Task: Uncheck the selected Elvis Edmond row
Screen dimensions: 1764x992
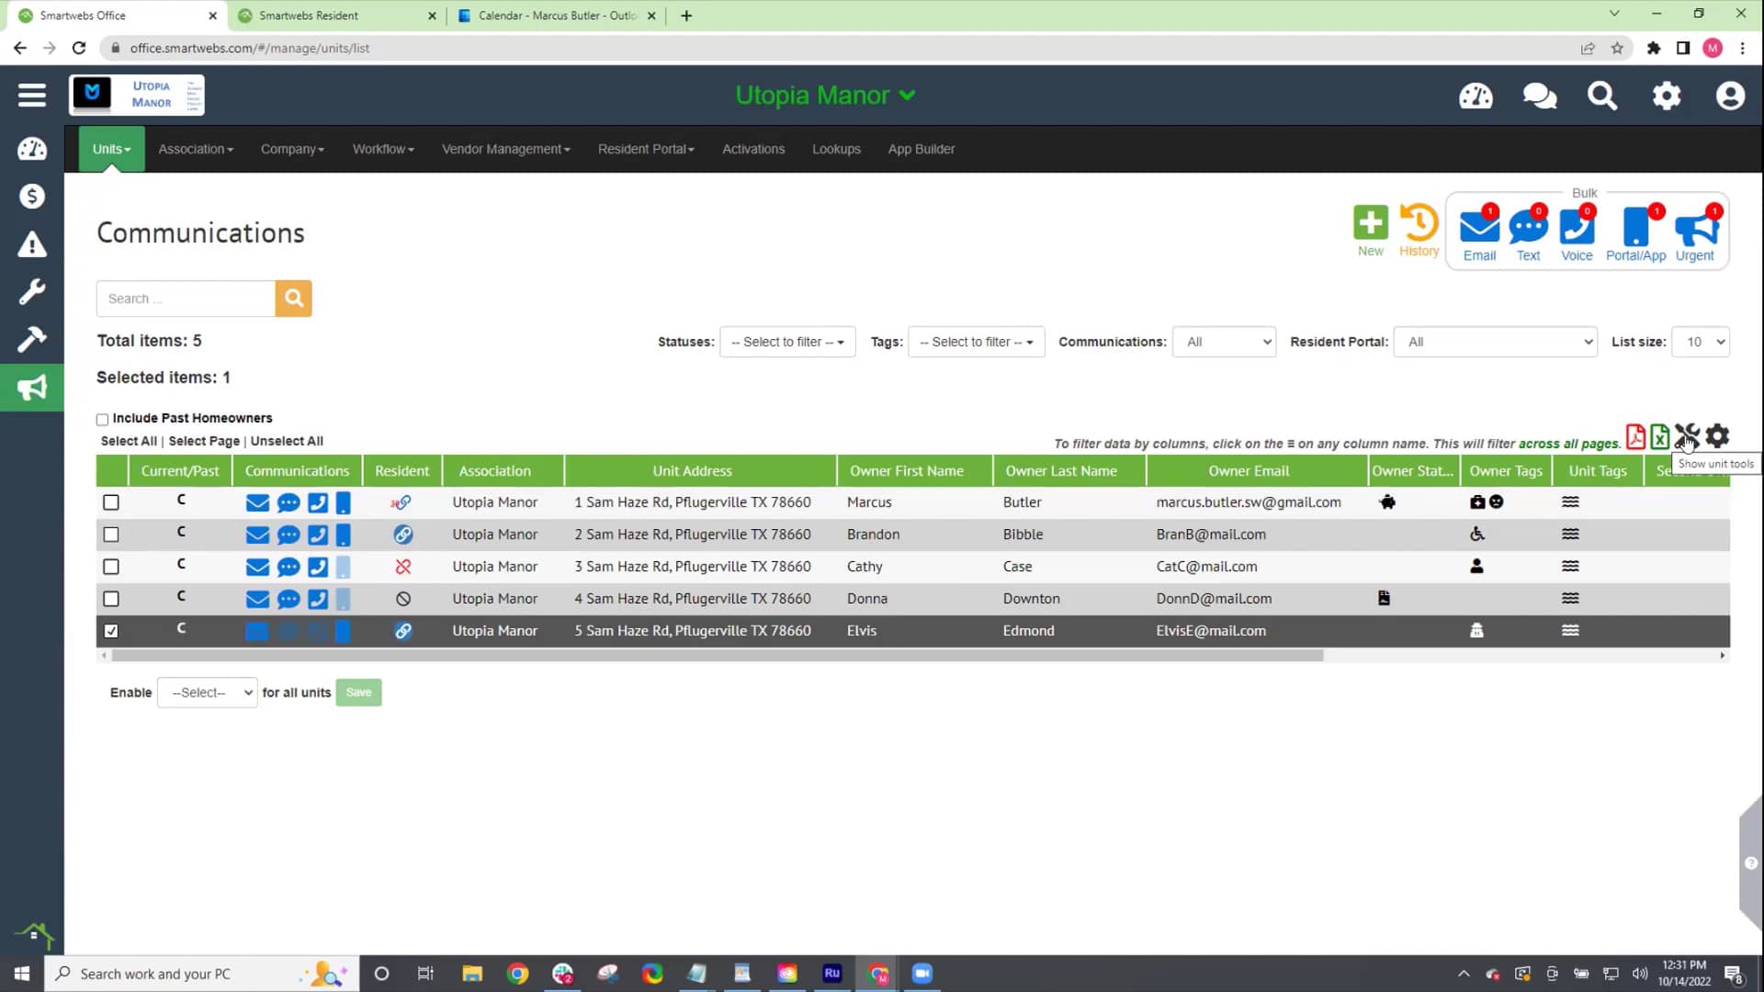Action: click(x=111, y=631)
